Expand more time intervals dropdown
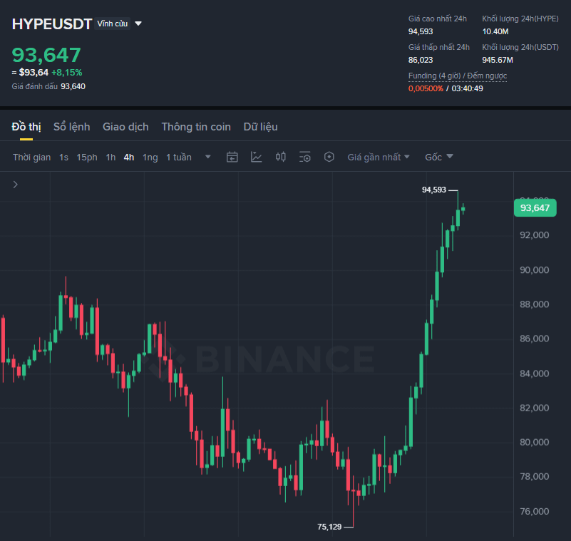The image size is (571, 541). [x=208, y=157]
